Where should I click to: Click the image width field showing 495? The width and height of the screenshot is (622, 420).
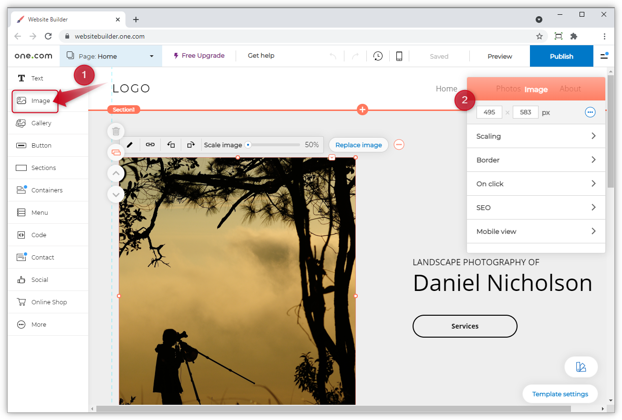(x=489, y=112)
